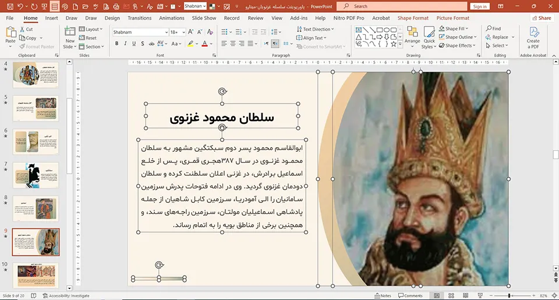Decrease font size

click(200, 32)
